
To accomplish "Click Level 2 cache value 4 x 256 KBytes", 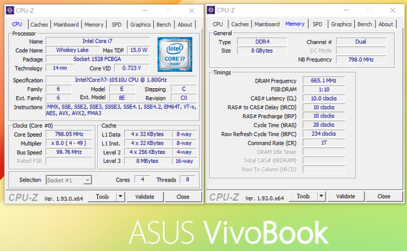I will click(x=148, y=152).
